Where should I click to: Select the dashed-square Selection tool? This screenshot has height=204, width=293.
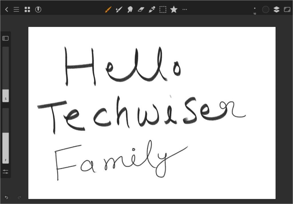point(163,9)
